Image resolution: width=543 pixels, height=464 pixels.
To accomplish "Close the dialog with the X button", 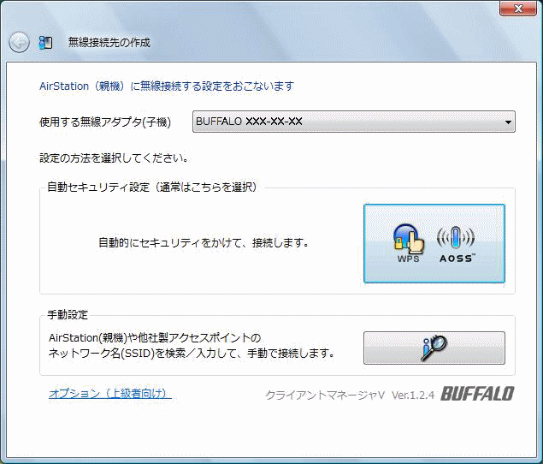I will coord(518,9).
